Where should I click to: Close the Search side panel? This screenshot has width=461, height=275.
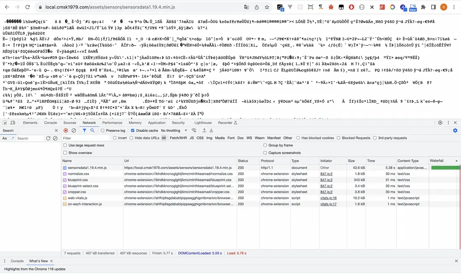tap(56, 130)
